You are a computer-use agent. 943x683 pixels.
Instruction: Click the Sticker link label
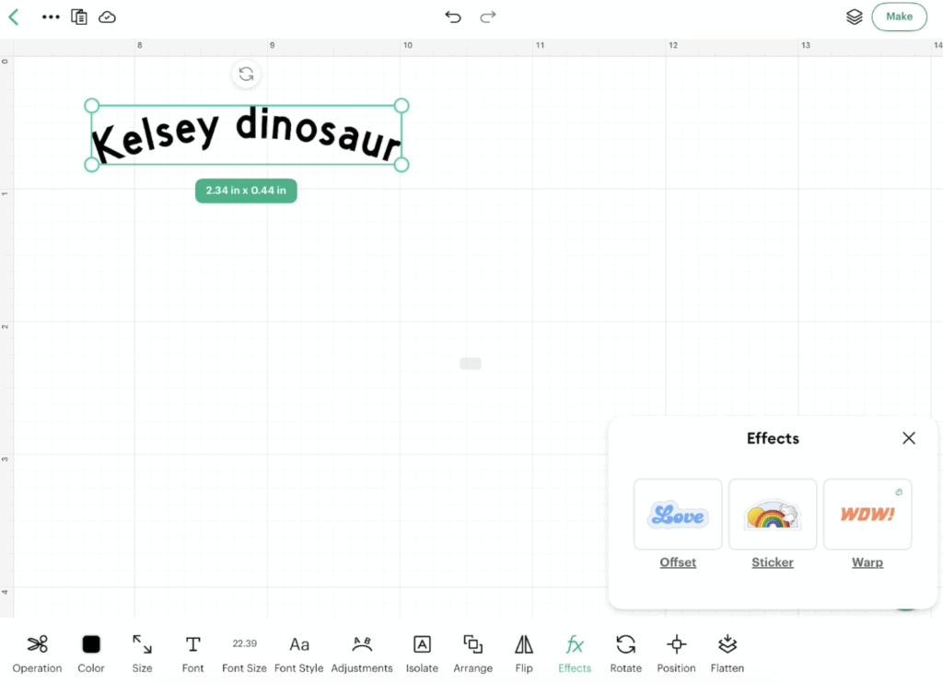pos(773,562)
